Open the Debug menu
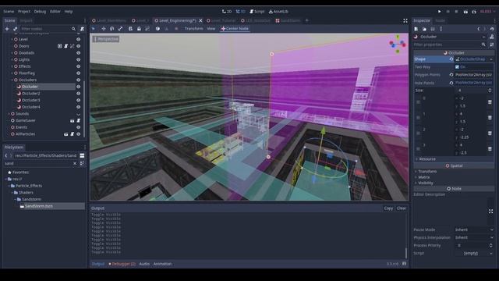The width and height of the screenshot is (499, 281). (40, 12)
